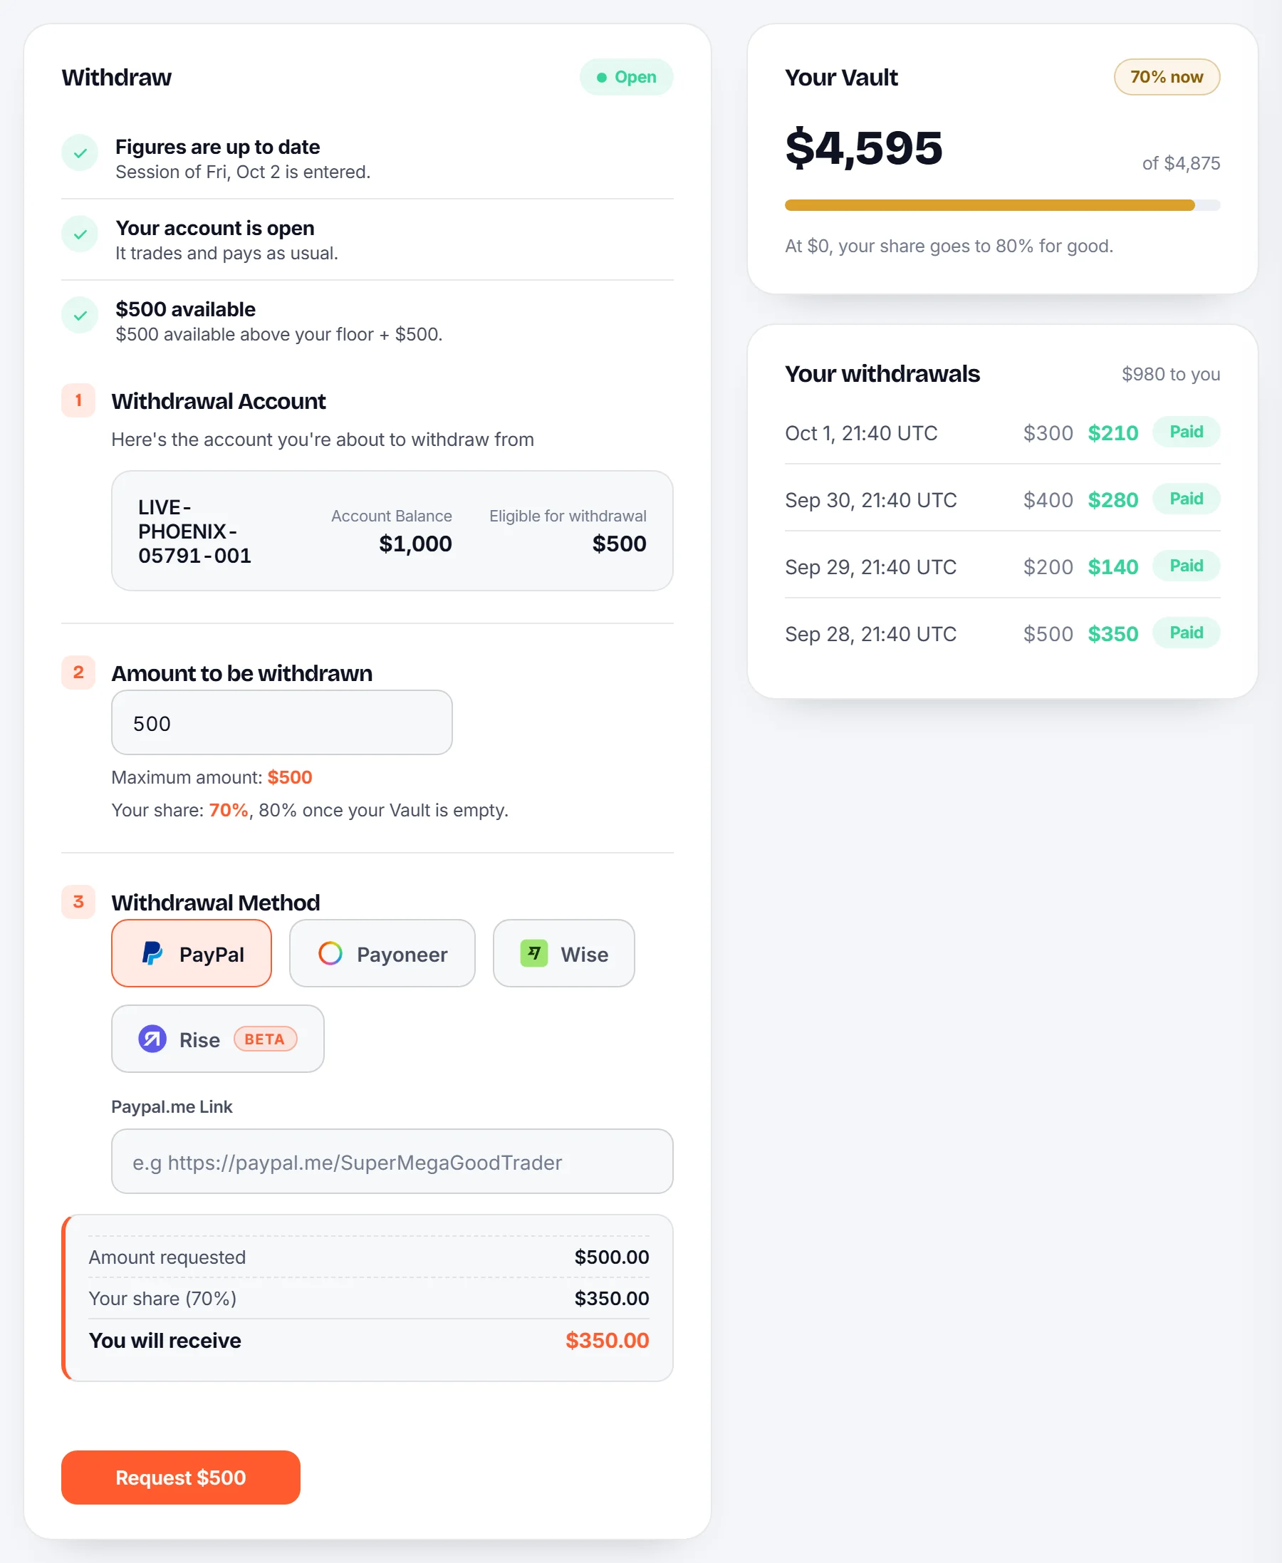
Task: Click the Sep 28, 21:40 UTC withdrawal date
Action: [870, 634]
